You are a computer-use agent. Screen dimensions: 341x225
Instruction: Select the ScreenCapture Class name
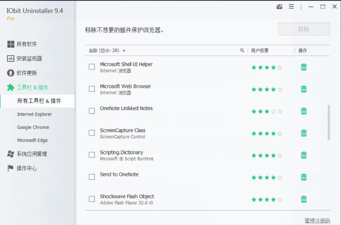click(x=123, y=130)
